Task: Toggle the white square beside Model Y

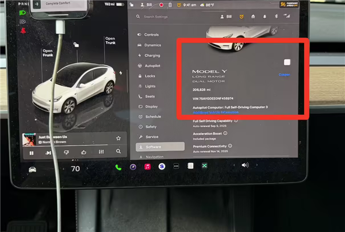Action: pos(287,62)
